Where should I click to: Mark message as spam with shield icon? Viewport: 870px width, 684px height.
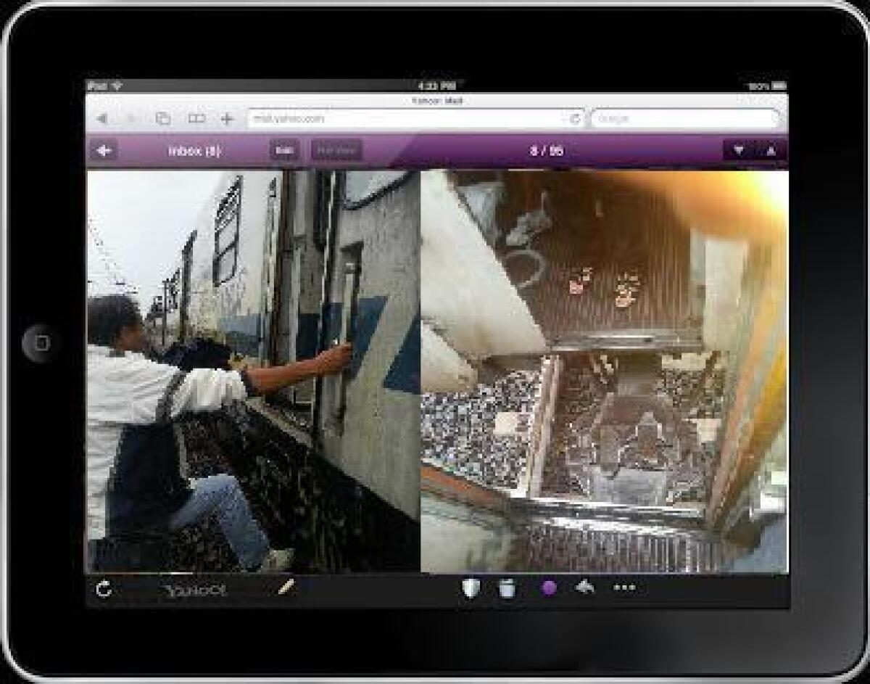pos(471,588)
